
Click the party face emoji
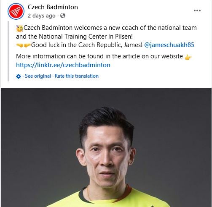[20, 29]
